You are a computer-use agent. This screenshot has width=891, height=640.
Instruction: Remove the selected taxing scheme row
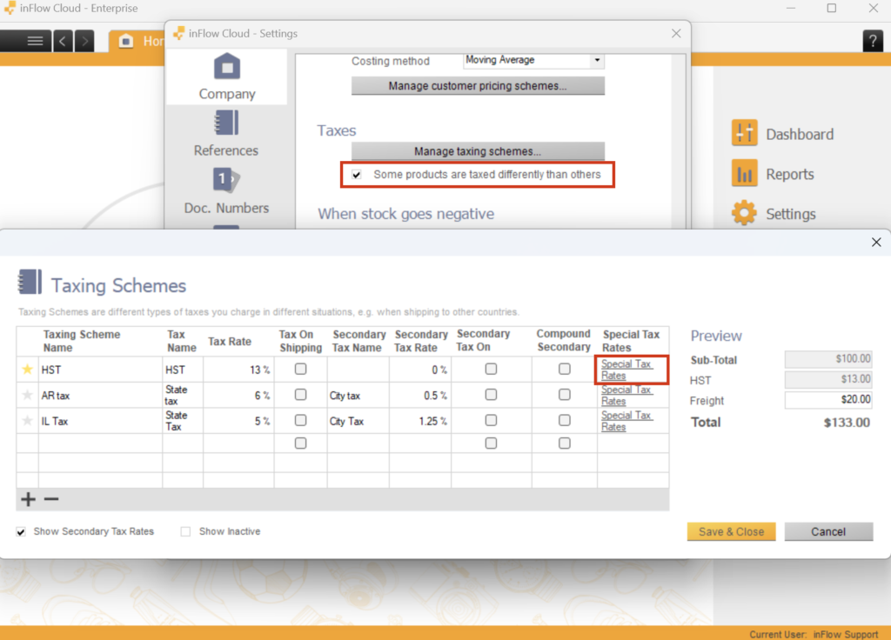coord(50,499)
